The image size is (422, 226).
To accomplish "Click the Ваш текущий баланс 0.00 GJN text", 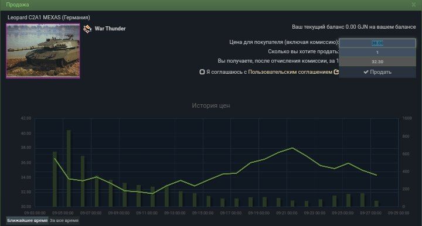I will point(353,27).
